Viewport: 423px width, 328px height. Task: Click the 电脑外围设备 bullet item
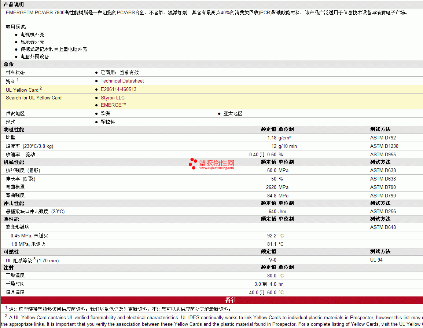[x=35, y=57]
